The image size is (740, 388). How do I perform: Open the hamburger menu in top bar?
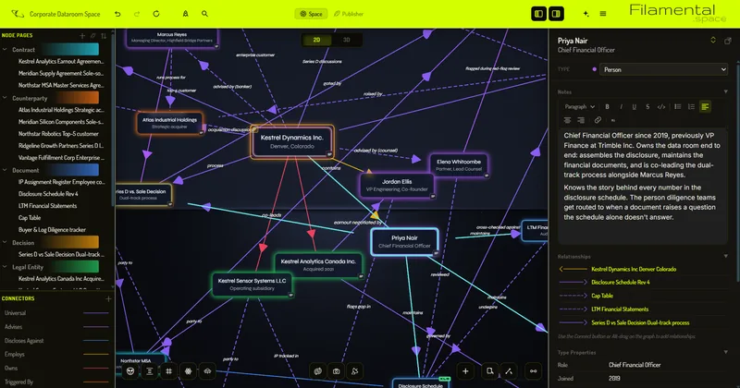tap(603, 14)
